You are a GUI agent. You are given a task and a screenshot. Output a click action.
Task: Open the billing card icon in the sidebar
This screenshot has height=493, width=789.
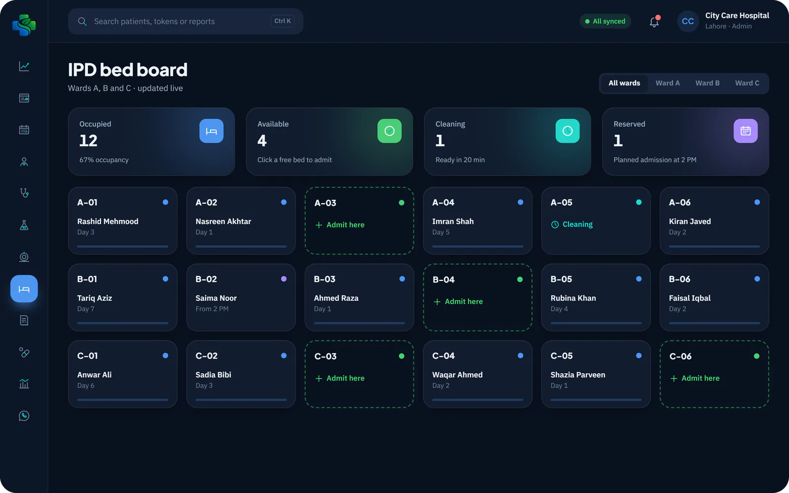(x=24, y=98)
